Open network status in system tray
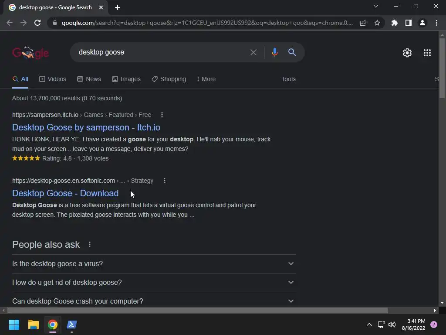 click(381, 325)
